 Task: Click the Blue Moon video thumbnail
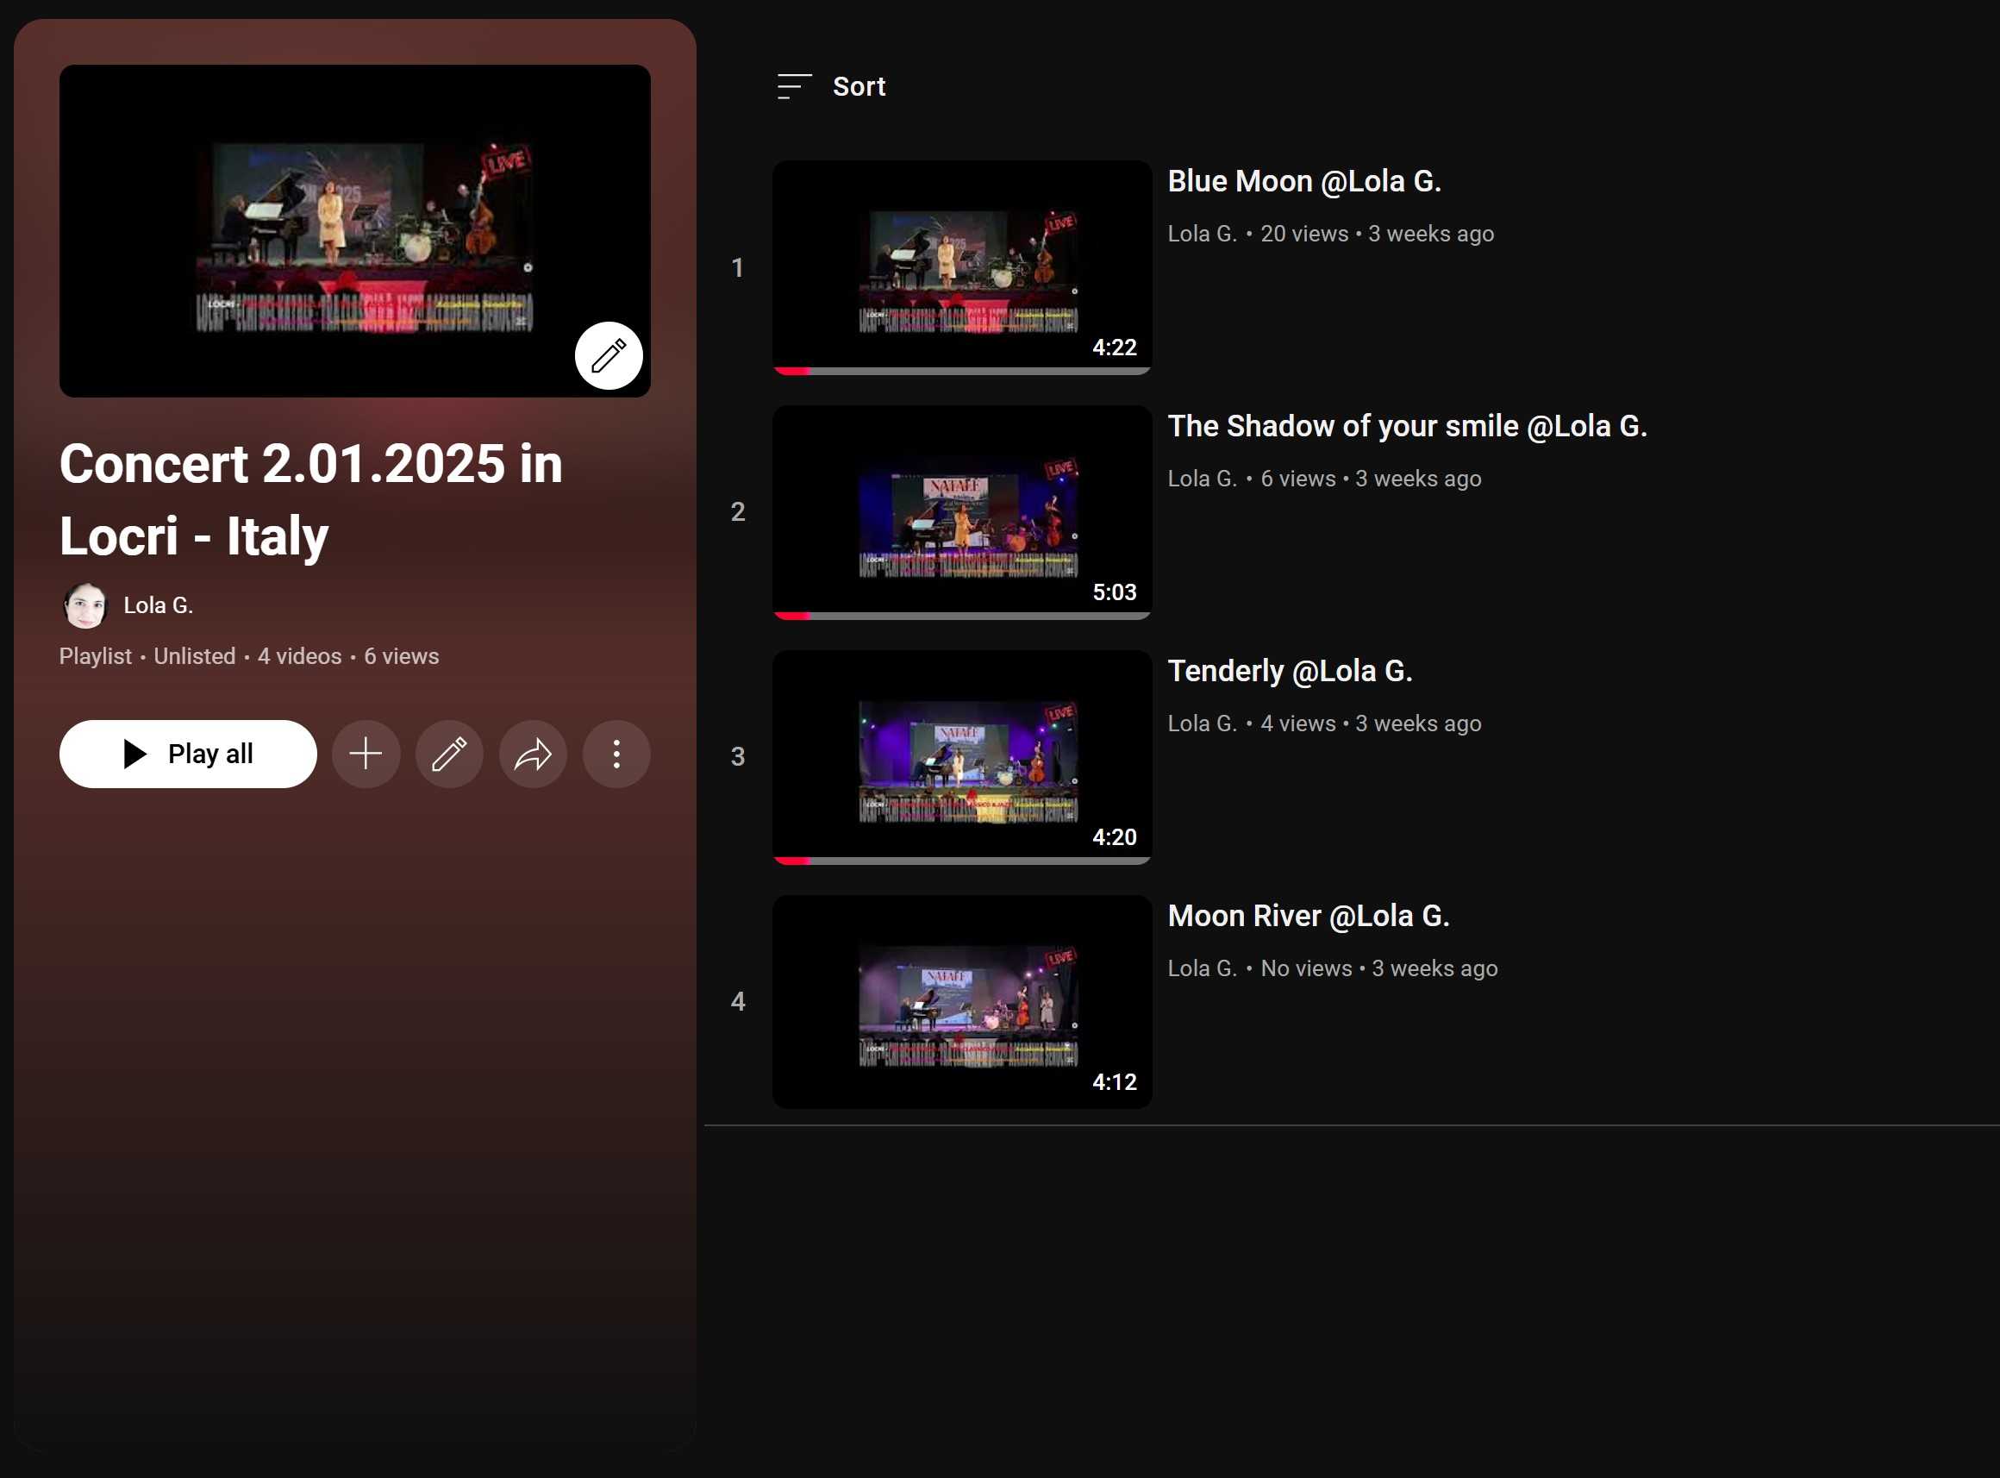click(961, 266)
